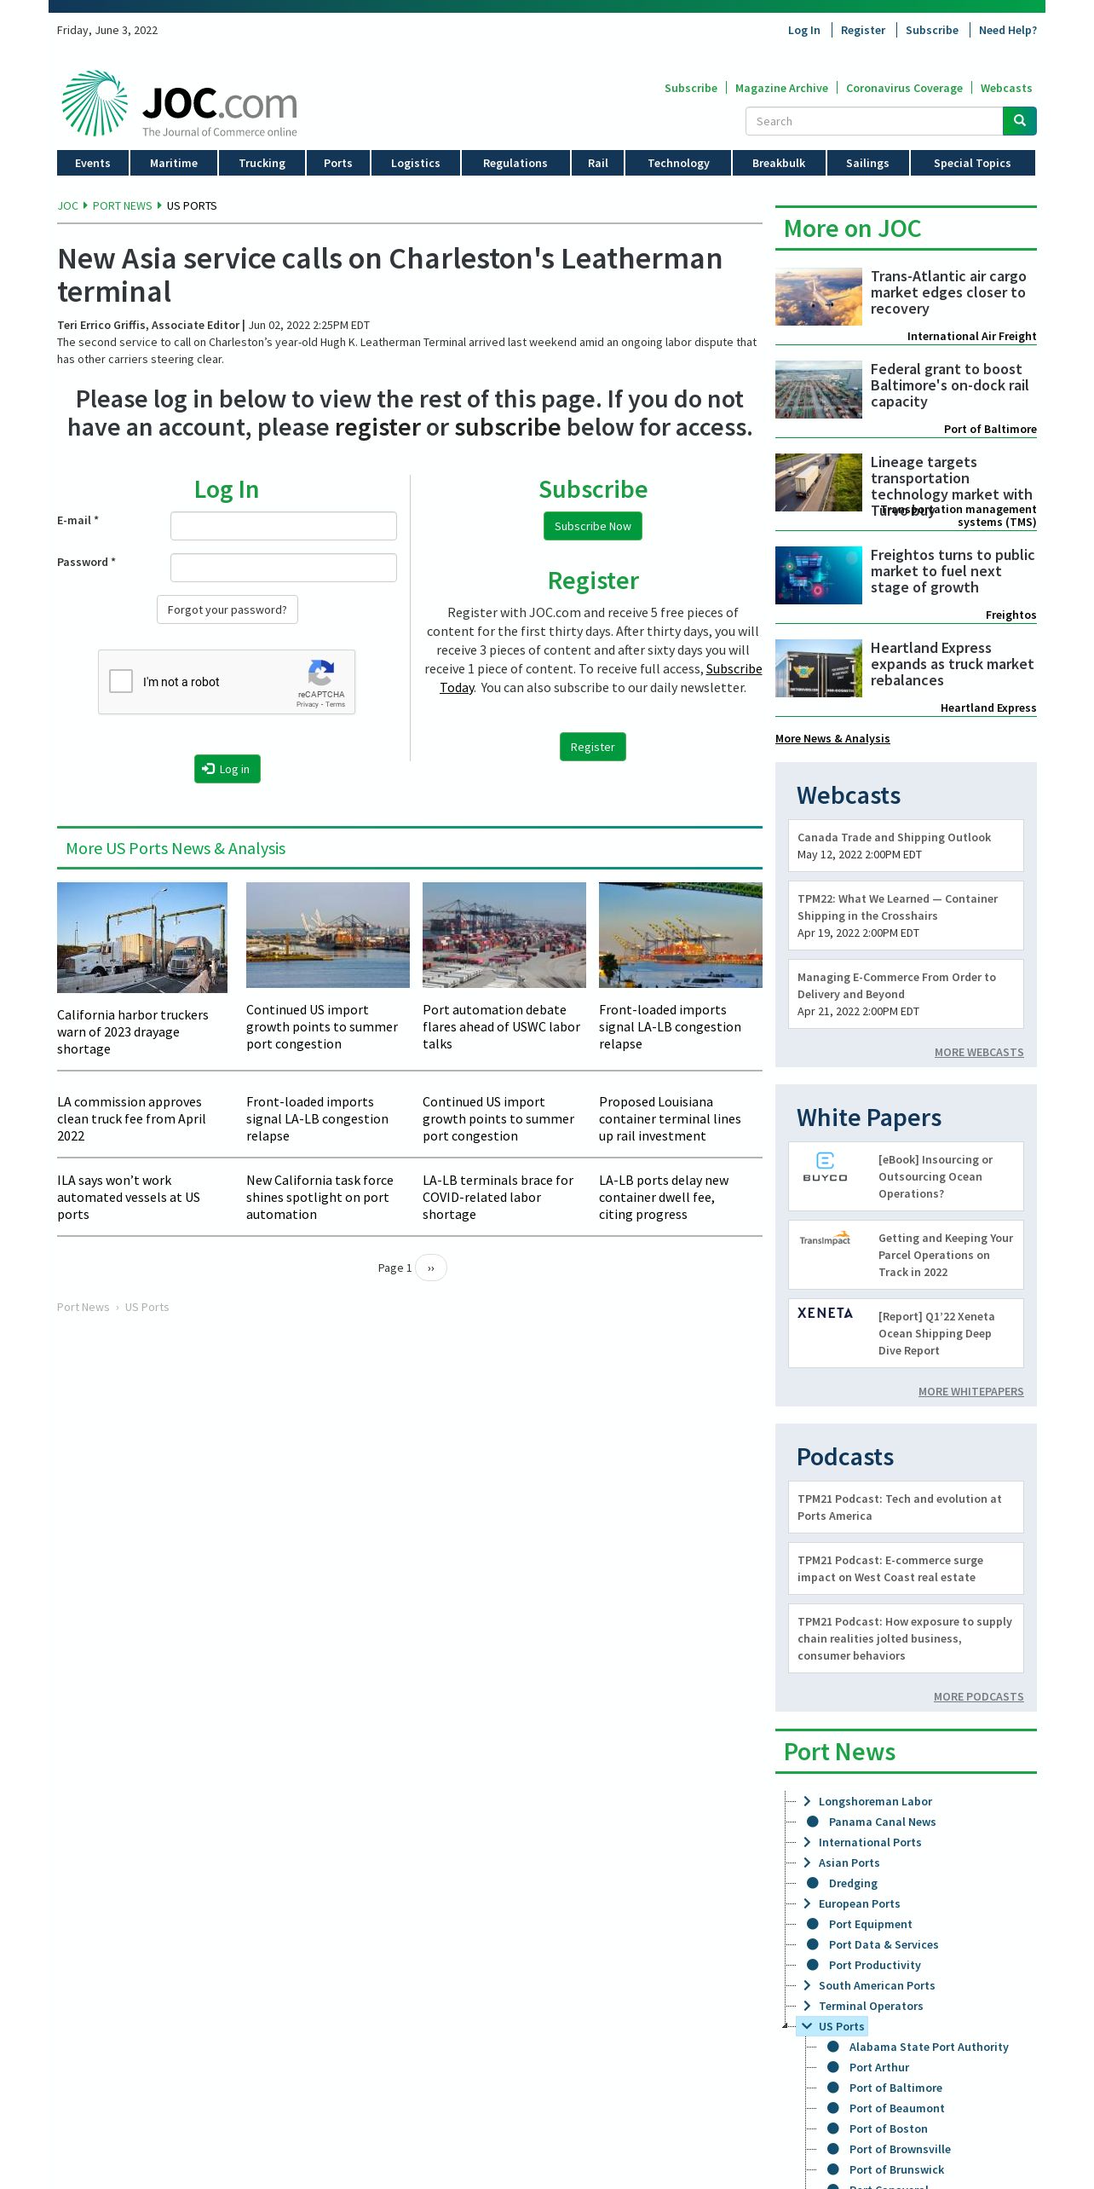Viewport: 1094px width, 2189px height.
Task: Open California harbor truckers article image
Action: [x=142, y=938]
